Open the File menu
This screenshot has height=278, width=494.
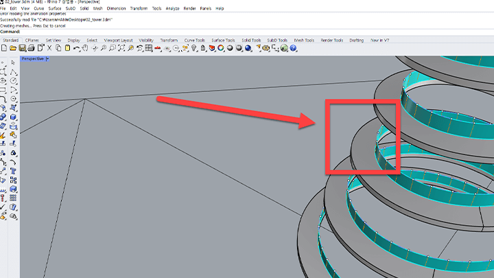(3, 8)
